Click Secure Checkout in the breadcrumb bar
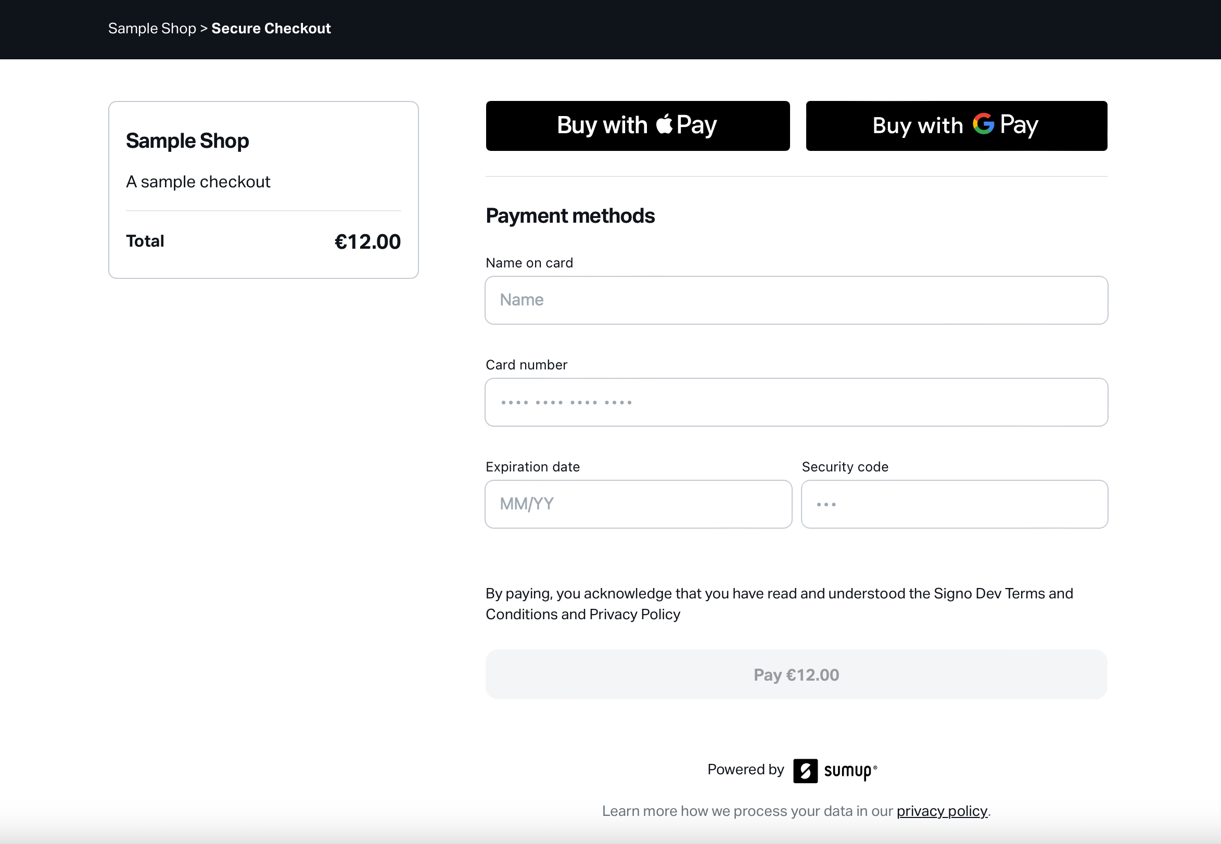This screenshot has height=844, width=1221. point(271,28)
